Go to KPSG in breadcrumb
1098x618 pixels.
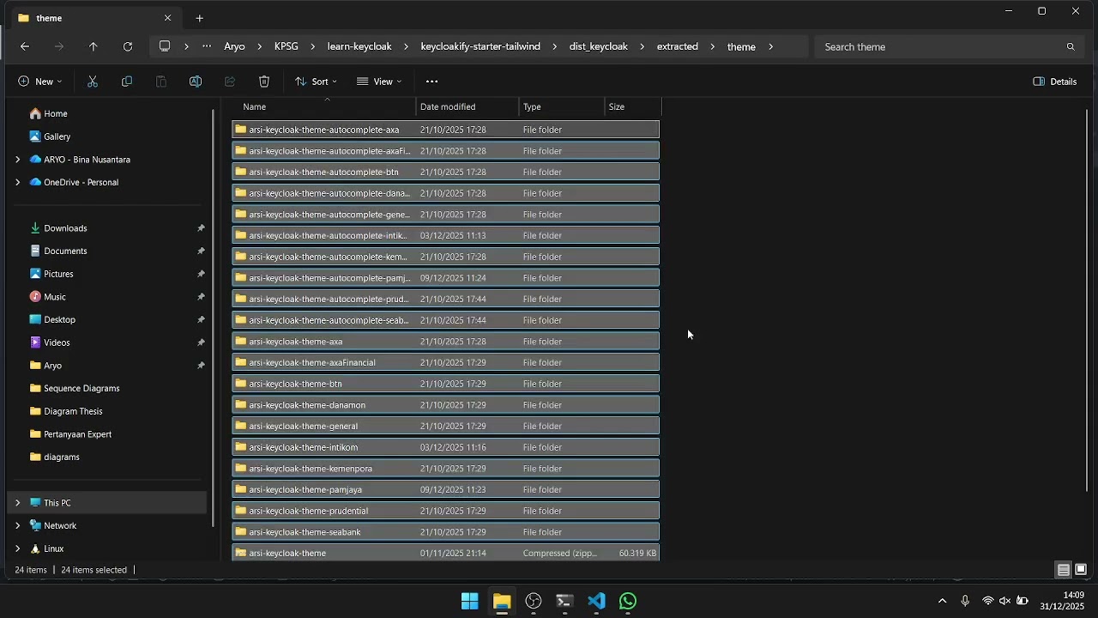pyautogui.click(x=287, y=46)
